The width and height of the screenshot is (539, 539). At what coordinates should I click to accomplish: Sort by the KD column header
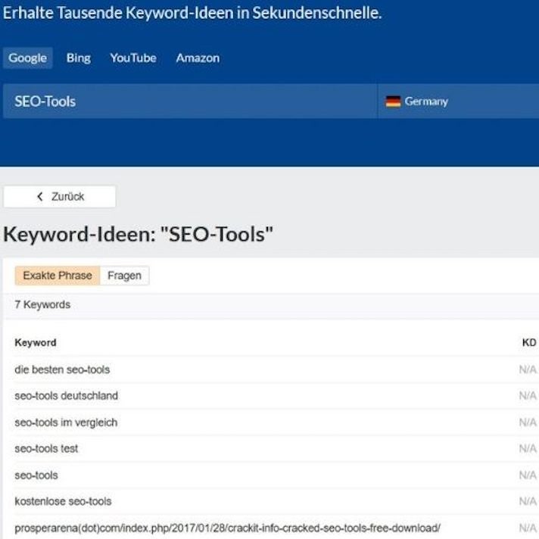528,343
